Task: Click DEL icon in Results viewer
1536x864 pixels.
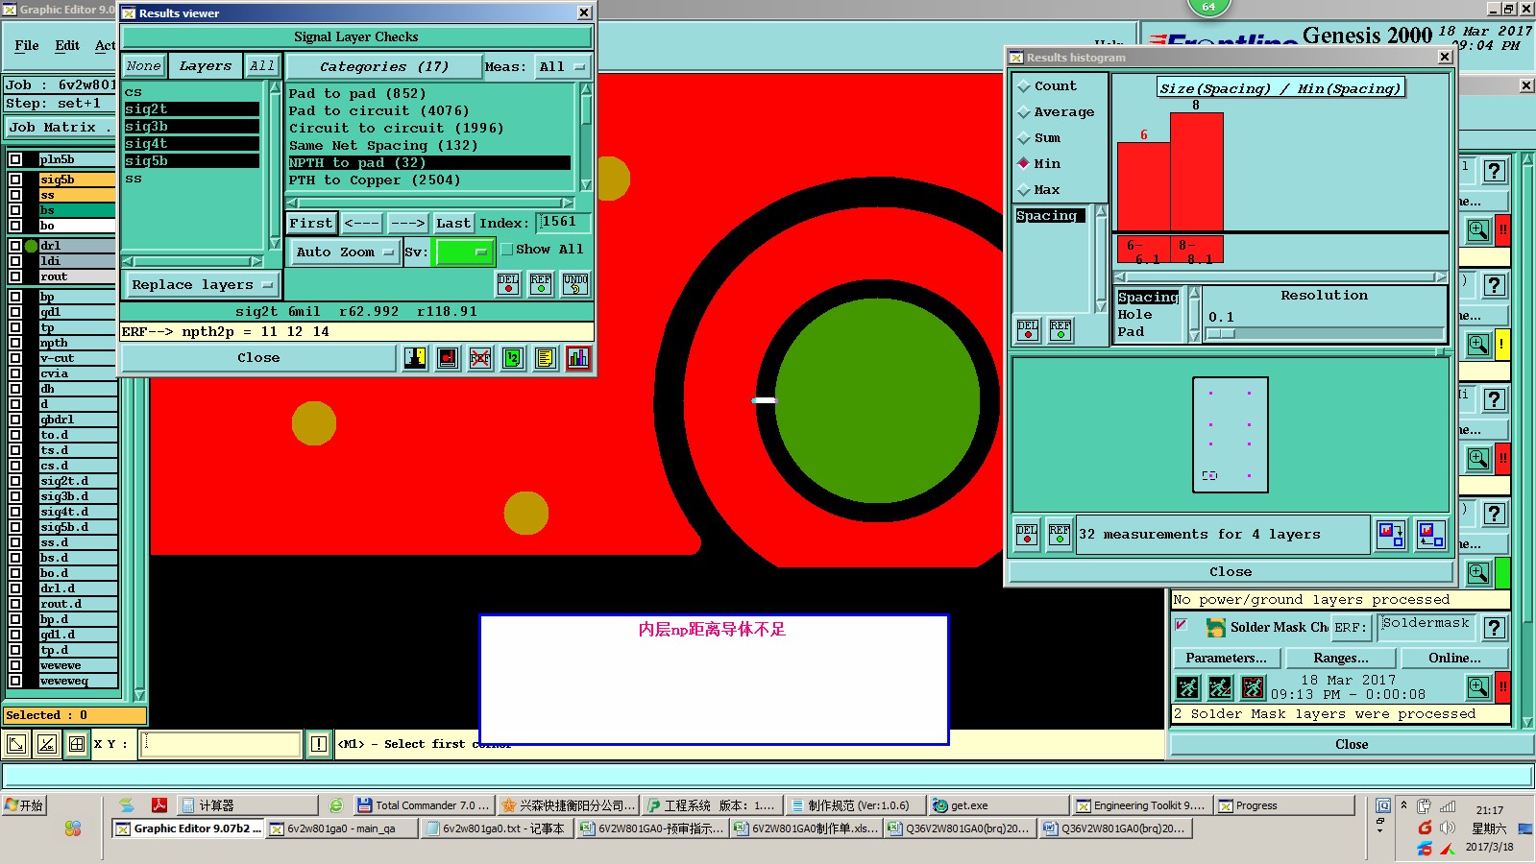Action: pos(507,283)
